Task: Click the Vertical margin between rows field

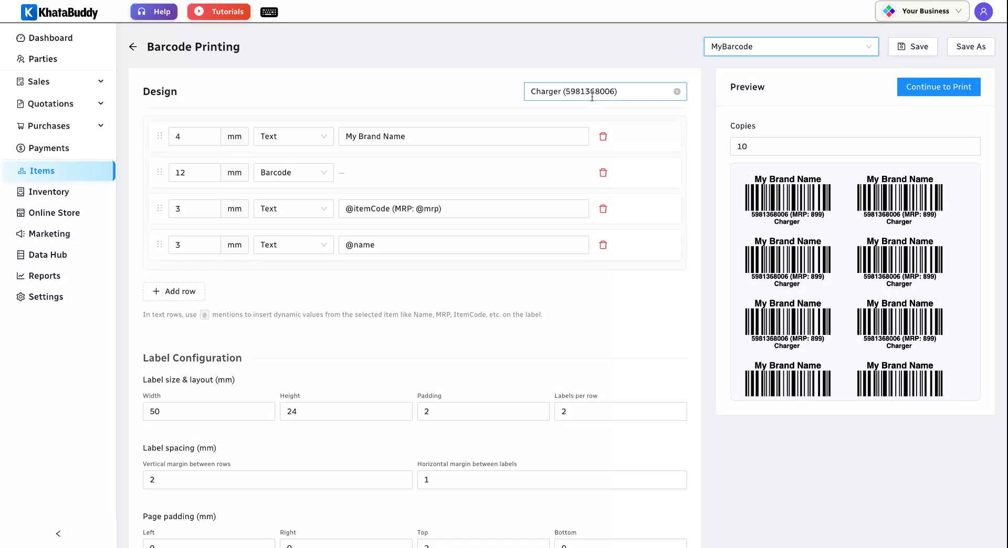Action: click(x=277, y=480)
